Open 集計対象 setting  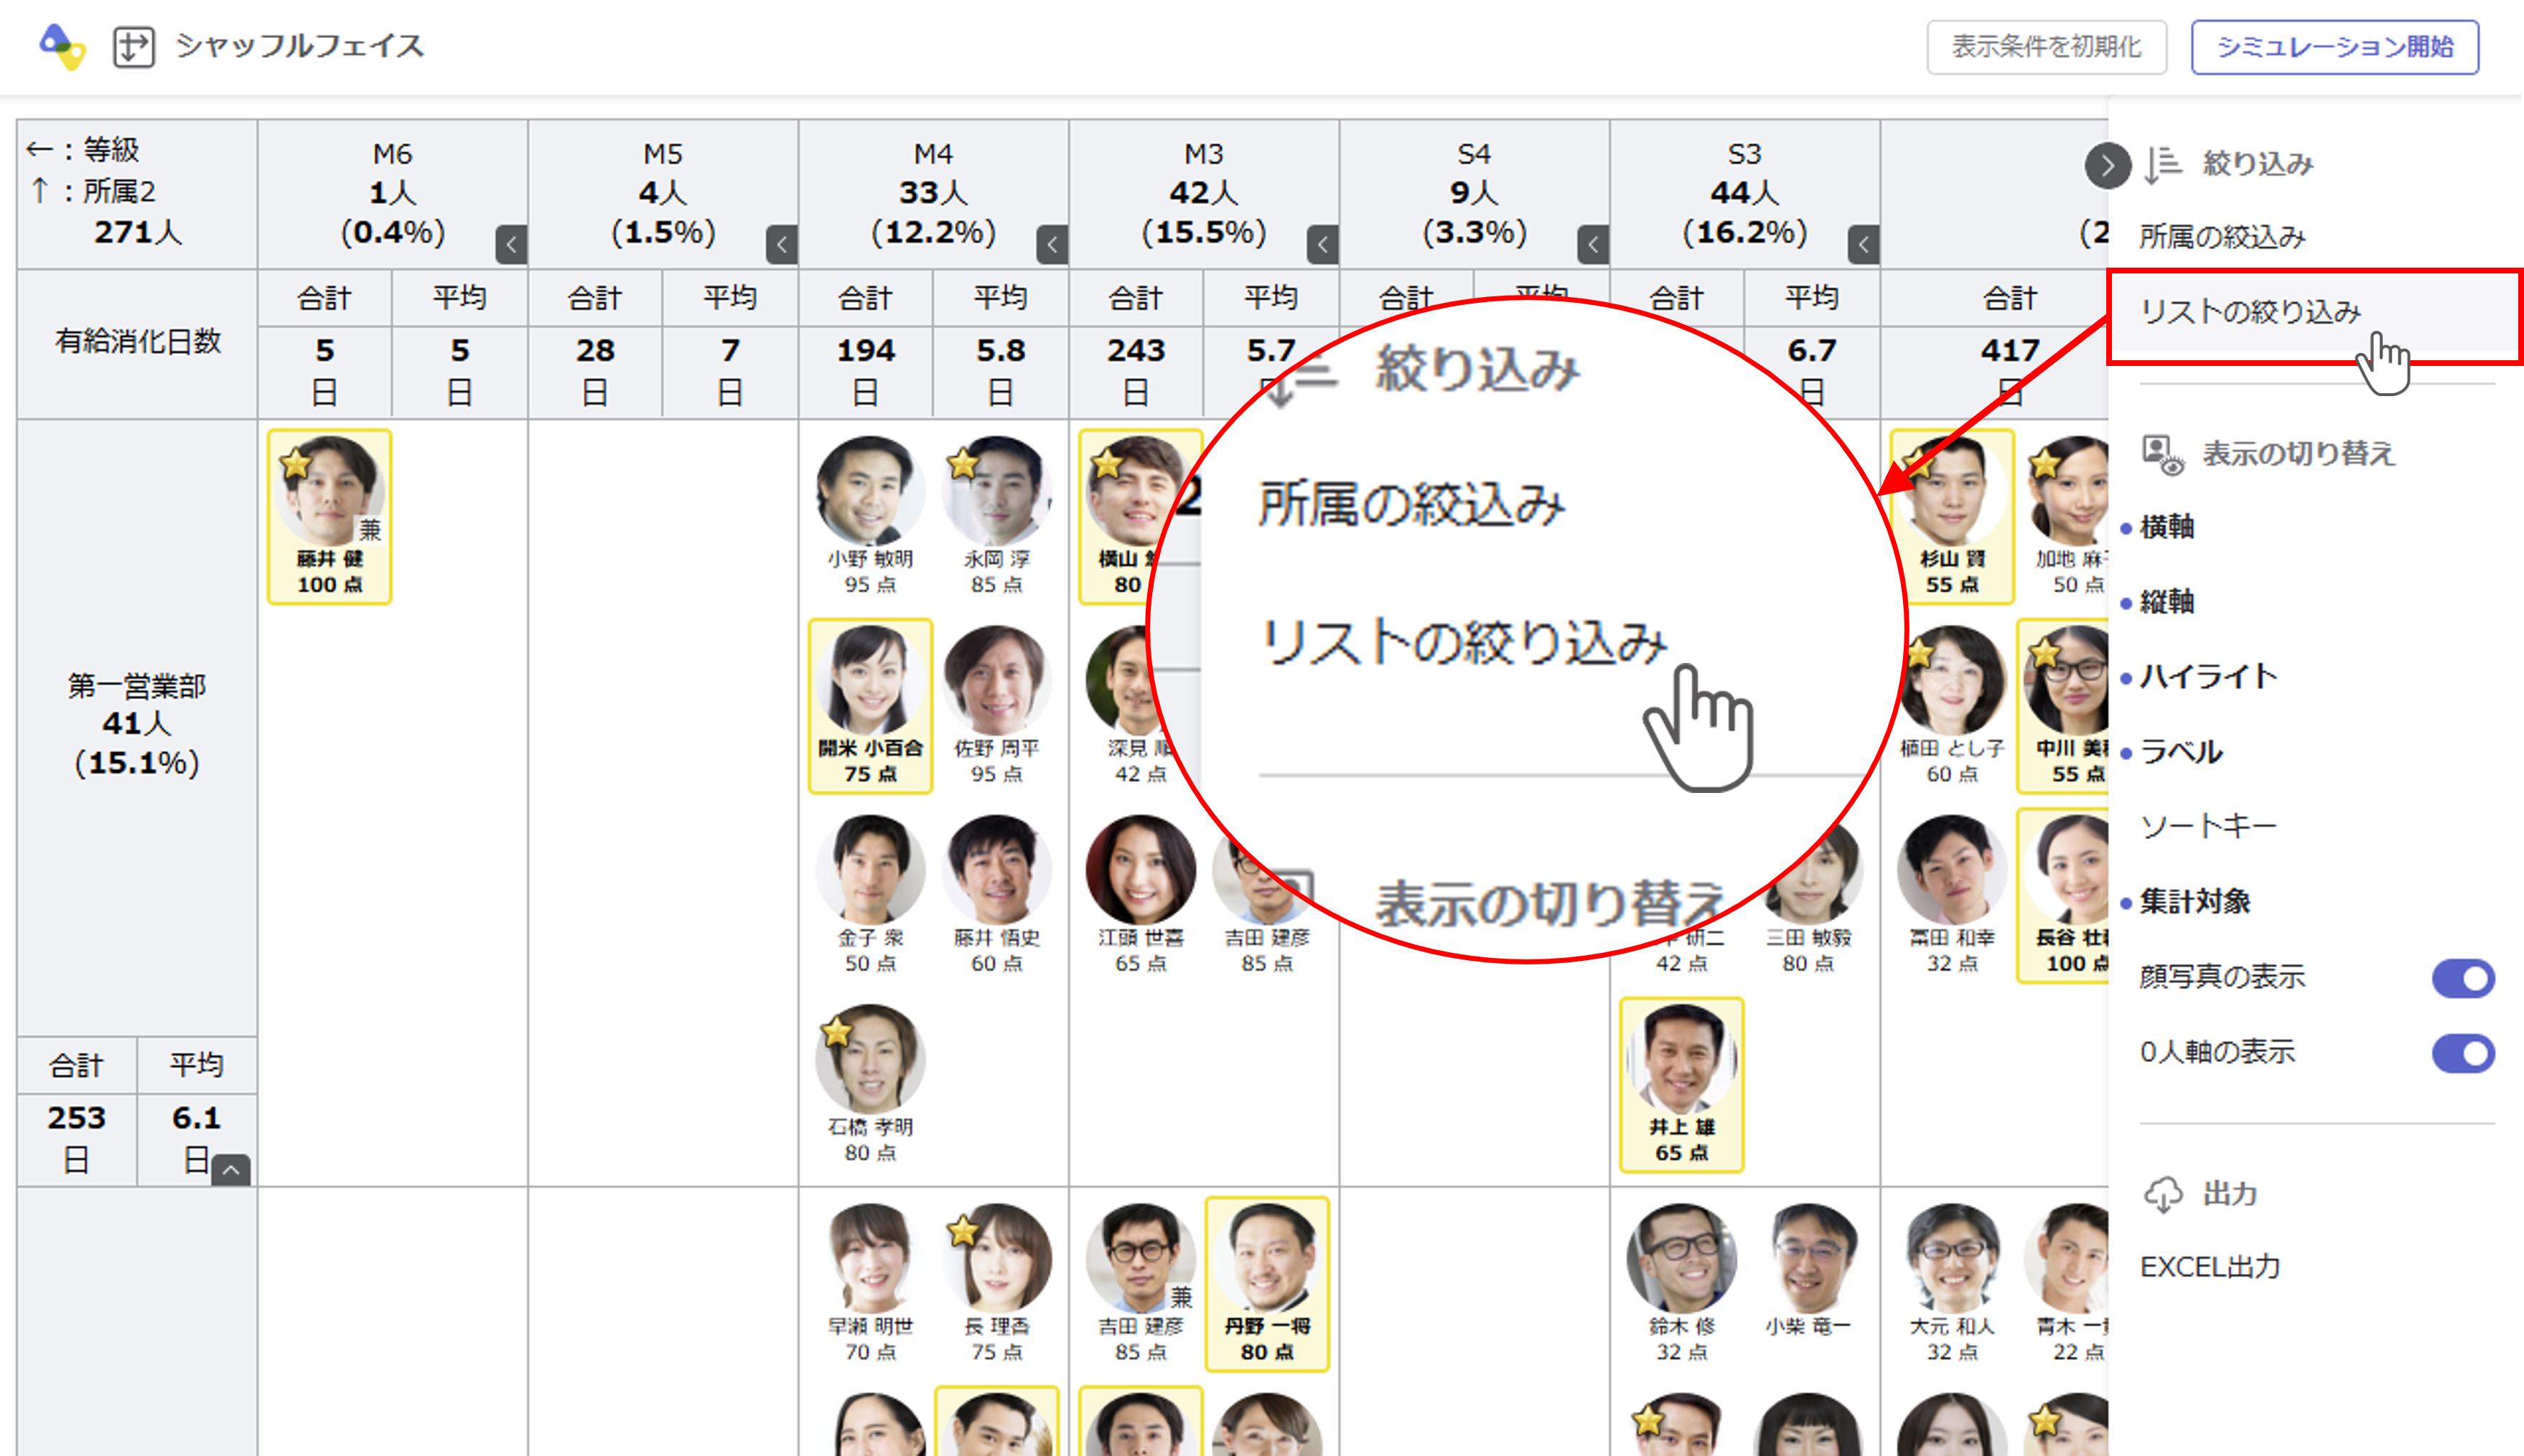(2195, 902)
